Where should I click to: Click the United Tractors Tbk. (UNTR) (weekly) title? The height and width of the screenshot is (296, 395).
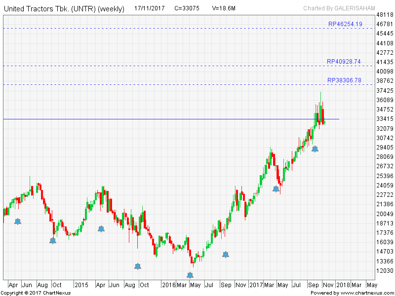[64, 9]
